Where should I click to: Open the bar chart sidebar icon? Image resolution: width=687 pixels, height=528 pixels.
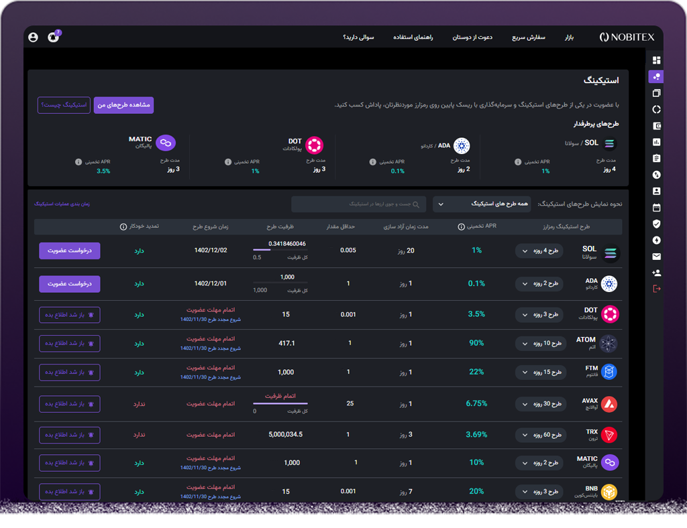(656, 142)
